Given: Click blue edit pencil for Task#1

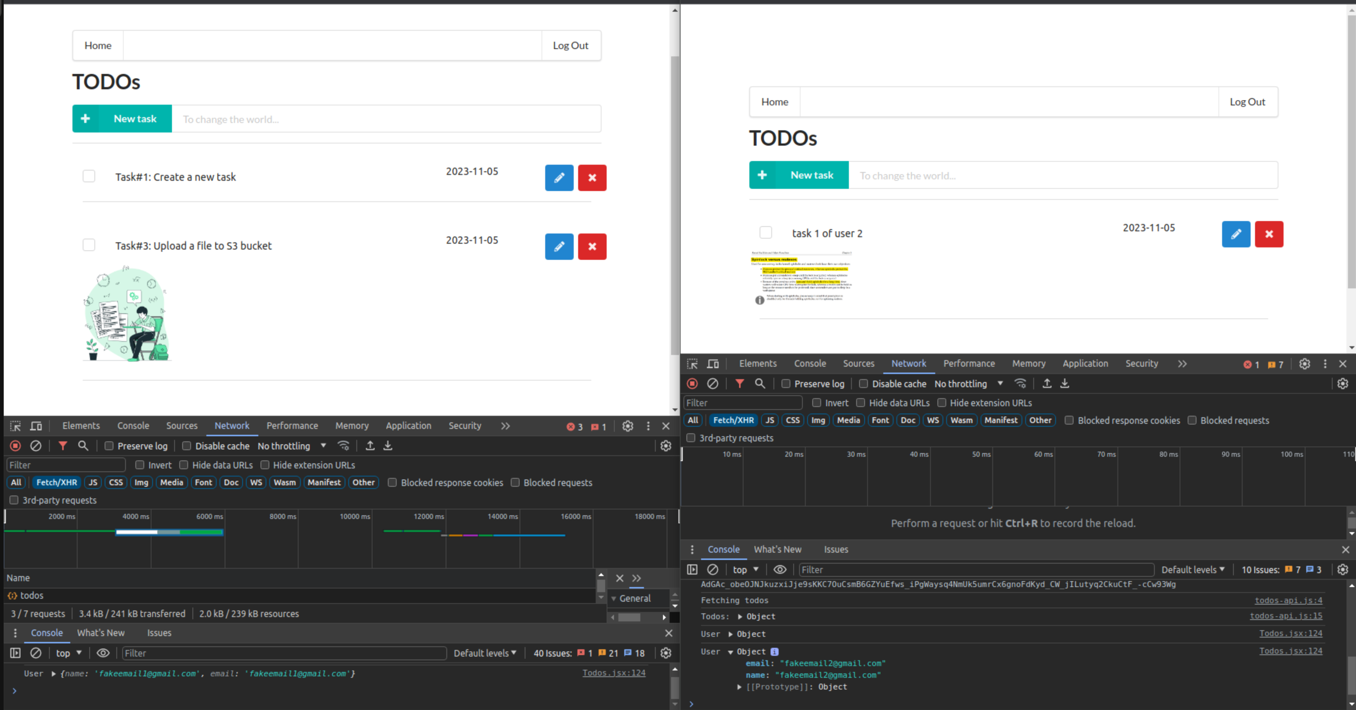Looking at the screenshot, I should 558,177.
